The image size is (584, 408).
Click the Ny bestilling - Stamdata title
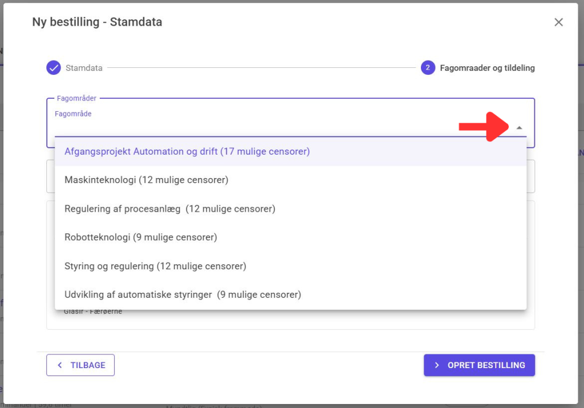(97, 22)
